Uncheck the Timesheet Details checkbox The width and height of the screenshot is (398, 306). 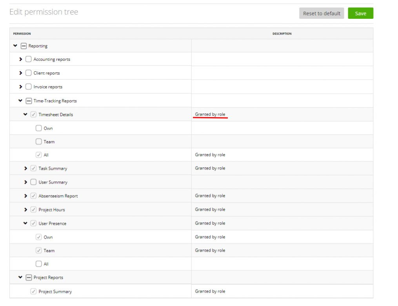33,114
